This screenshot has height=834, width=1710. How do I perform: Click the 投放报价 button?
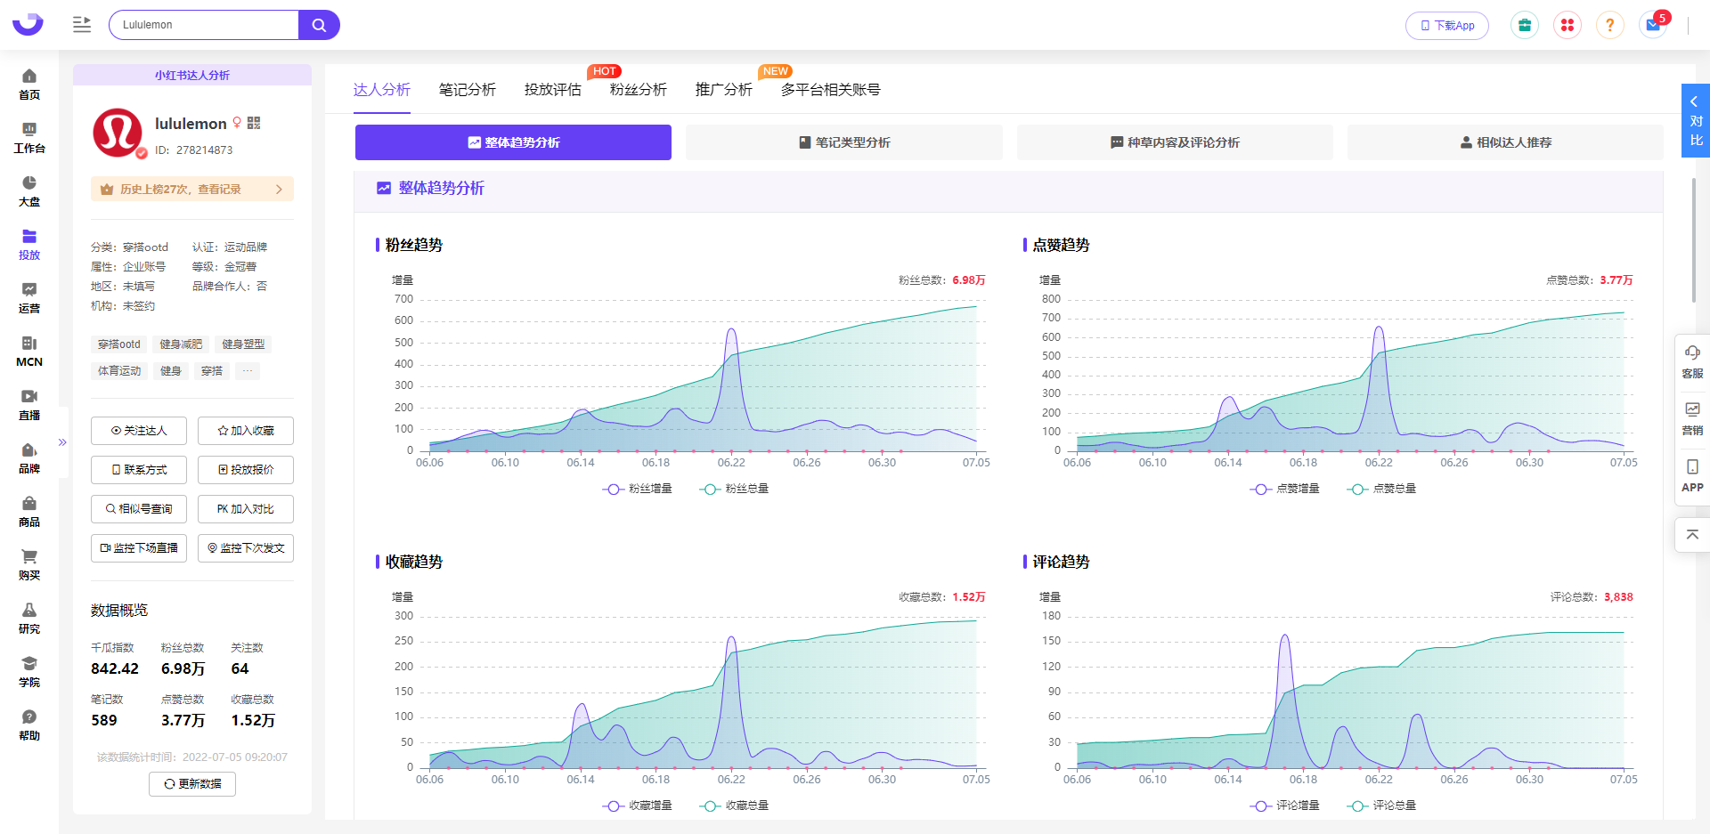point(246,470)
